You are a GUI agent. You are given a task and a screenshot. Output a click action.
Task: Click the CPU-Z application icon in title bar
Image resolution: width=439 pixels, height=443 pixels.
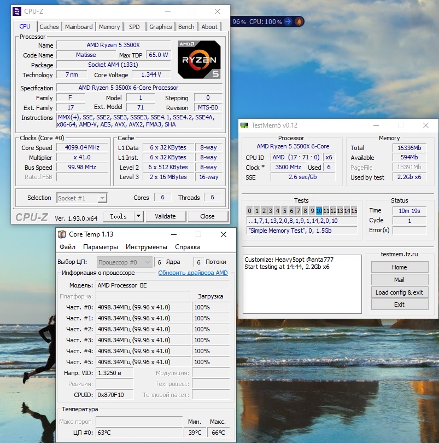tap(17, 11)
